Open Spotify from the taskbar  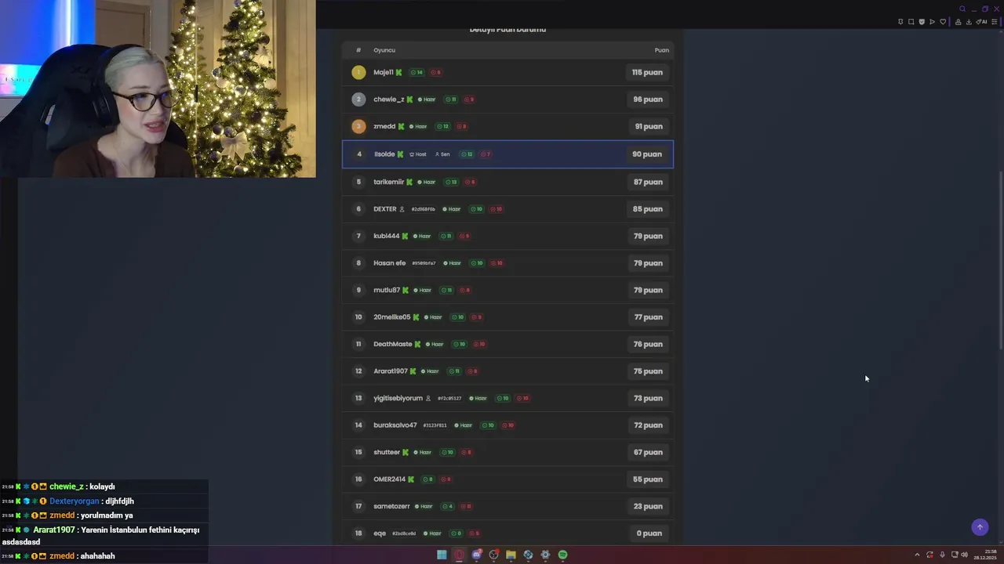[x=562, y=555]
